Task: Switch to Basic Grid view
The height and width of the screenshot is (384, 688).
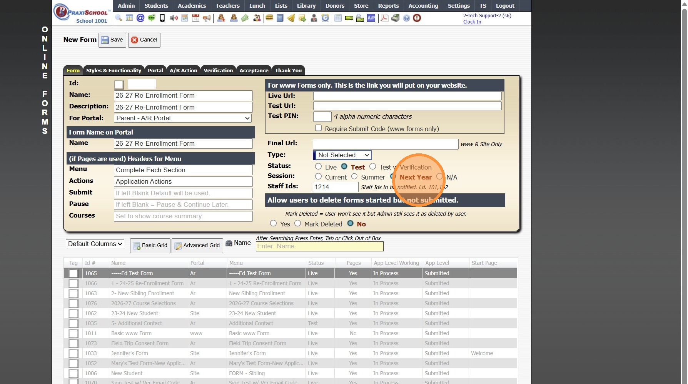Action: [150, 246]
